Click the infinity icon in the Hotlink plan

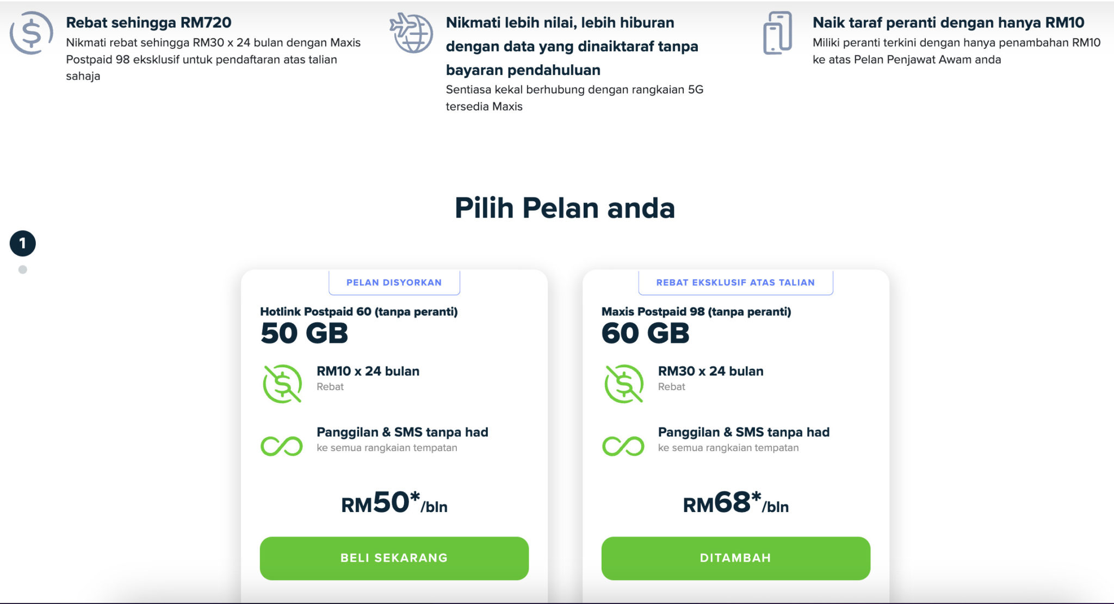(282, 446)
